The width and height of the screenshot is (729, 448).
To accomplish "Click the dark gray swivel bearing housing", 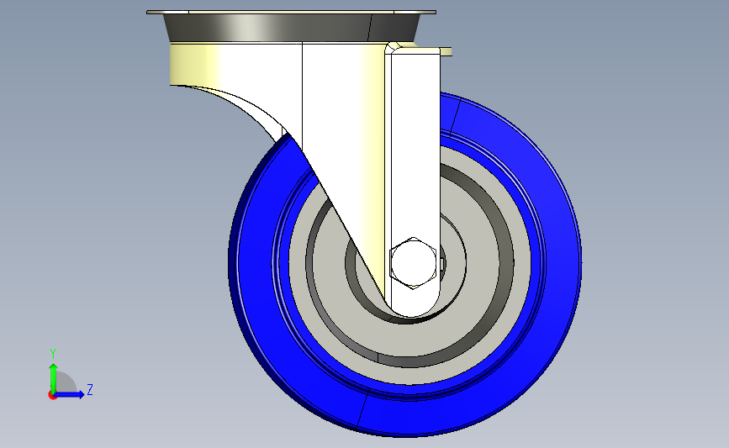I will click(x=292, y=28).
